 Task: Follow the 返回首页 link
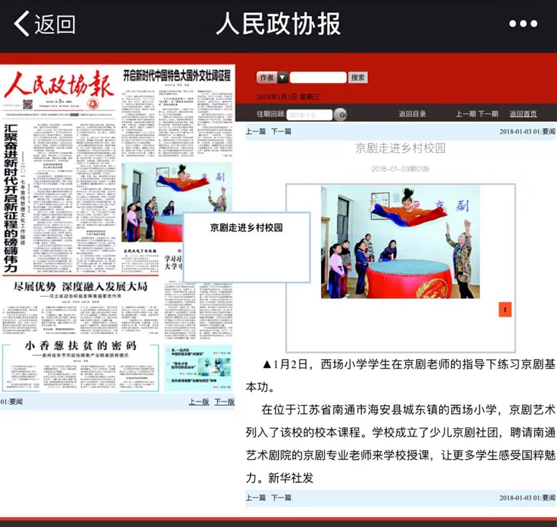523,114
